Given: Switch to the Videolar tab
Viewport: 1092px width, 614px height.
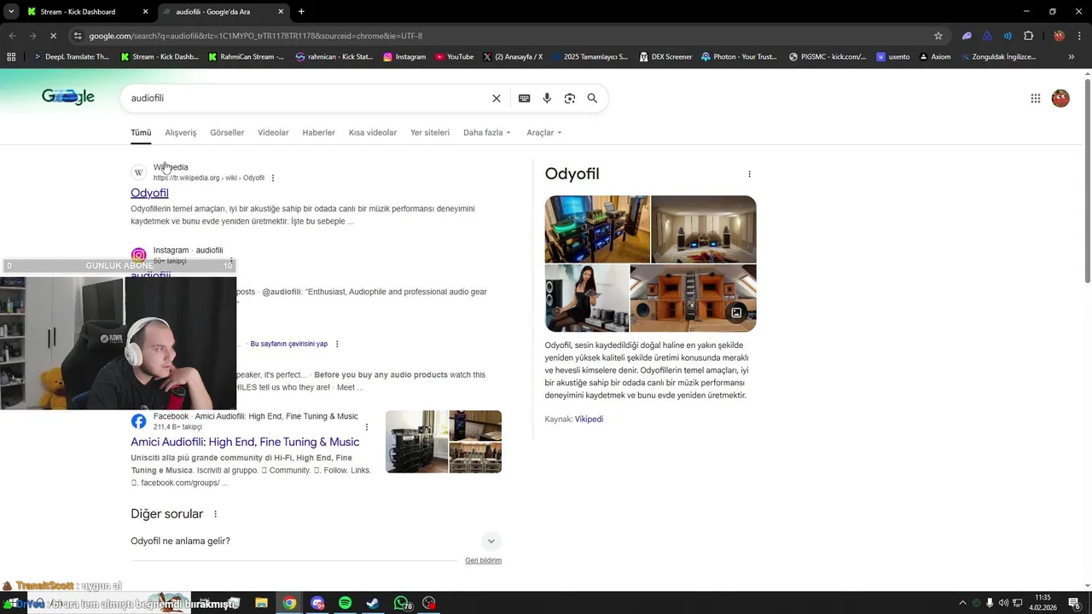Looking at the screenshot, I should [x=273, y=132].
